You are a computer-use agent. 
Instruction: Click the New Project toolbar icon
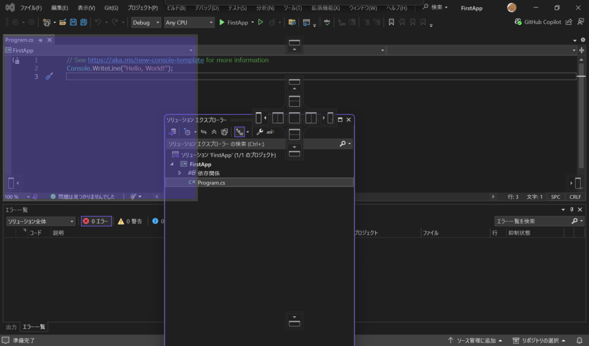47,22
